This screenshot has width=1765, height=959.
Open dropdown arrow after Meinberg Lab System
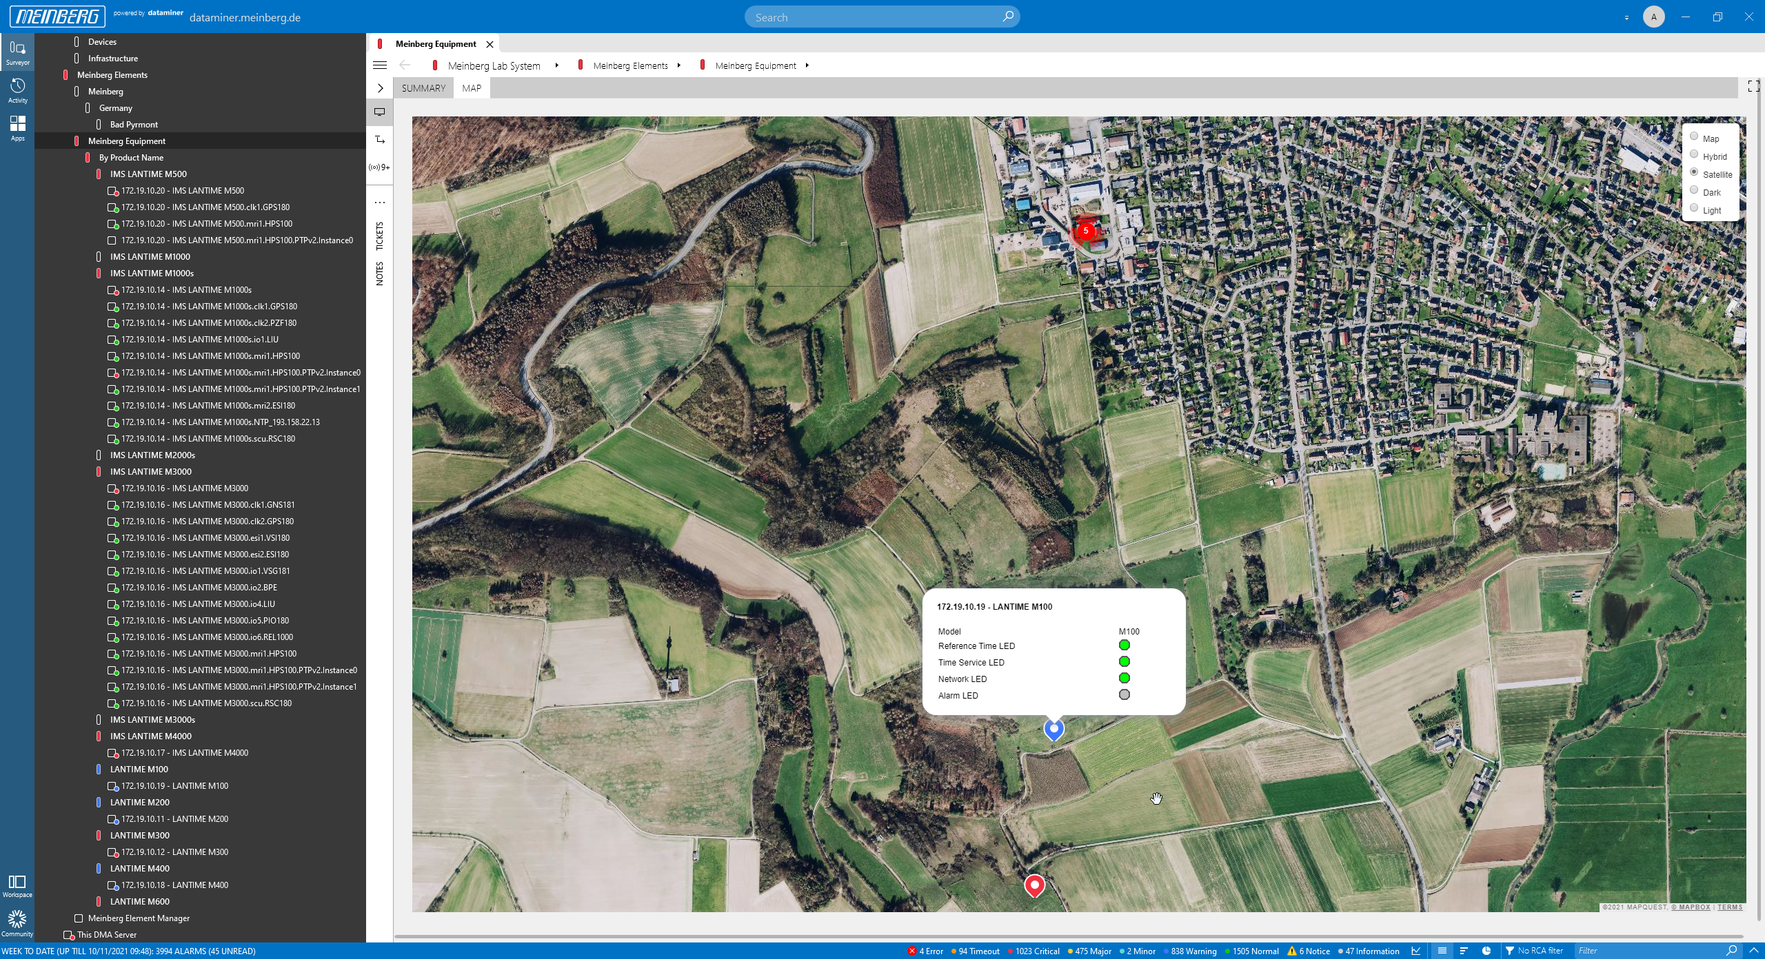(556, 65)
